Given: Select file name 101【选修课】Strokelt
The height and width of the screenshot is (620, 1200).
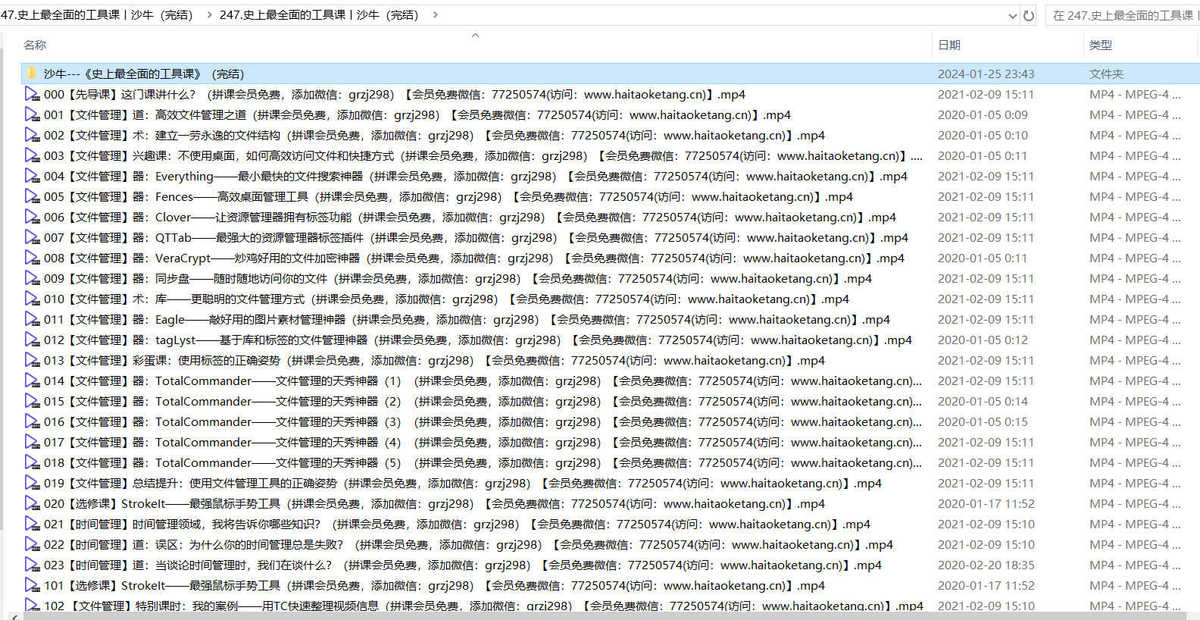Looking at the screenshot, I should click(x=434, y=585).
